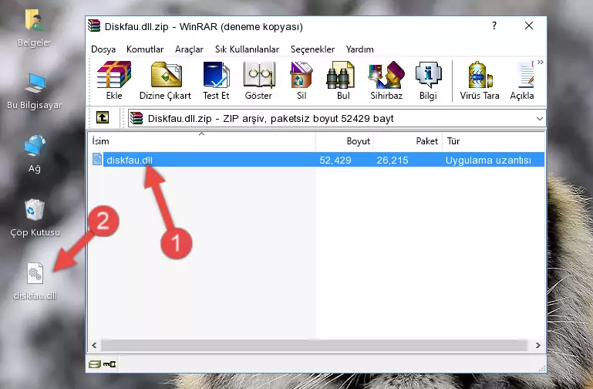Open the Seçenekler menu

pyautogui.click(x=312, y=49)
